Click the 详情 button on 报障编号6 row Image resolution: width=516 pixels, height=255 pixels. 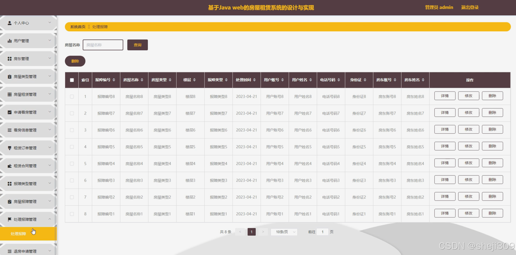click(444, 129)
